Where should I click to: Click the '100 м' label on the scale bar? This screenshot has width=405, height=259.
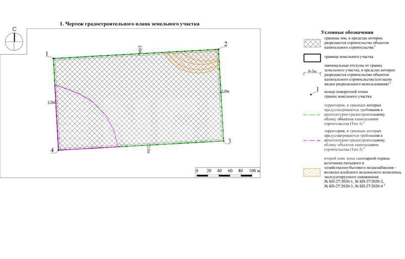tap(255, 171)
